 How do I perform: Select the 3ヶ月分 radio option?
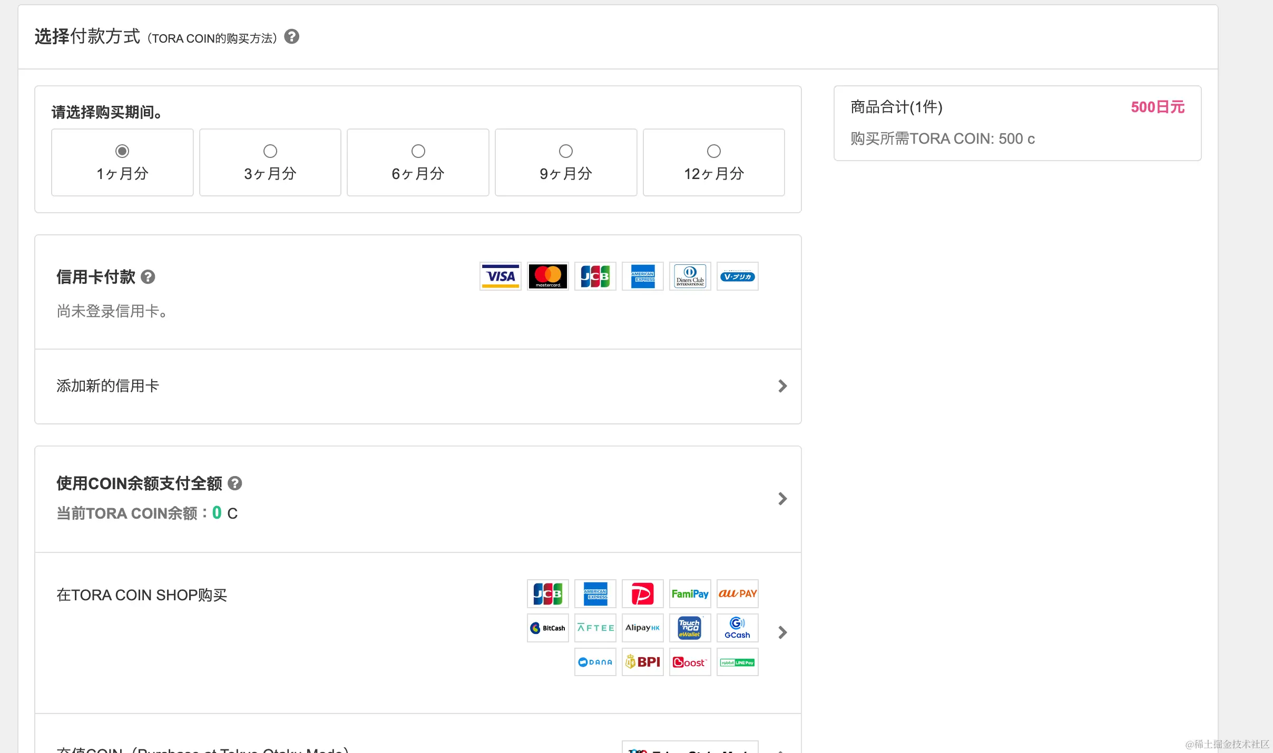(270, 152)
